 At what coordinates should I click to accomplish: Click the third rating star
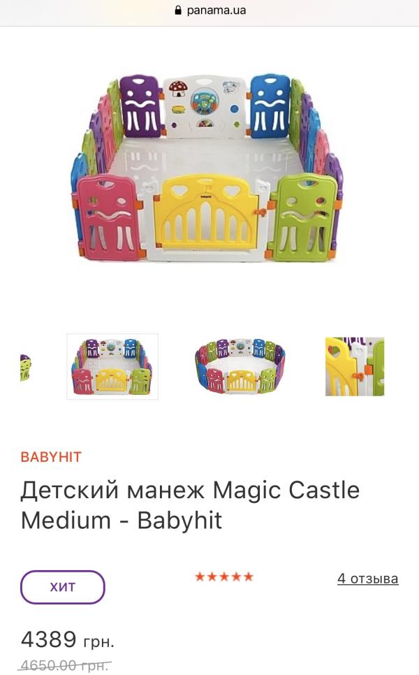tap(224, 576)
